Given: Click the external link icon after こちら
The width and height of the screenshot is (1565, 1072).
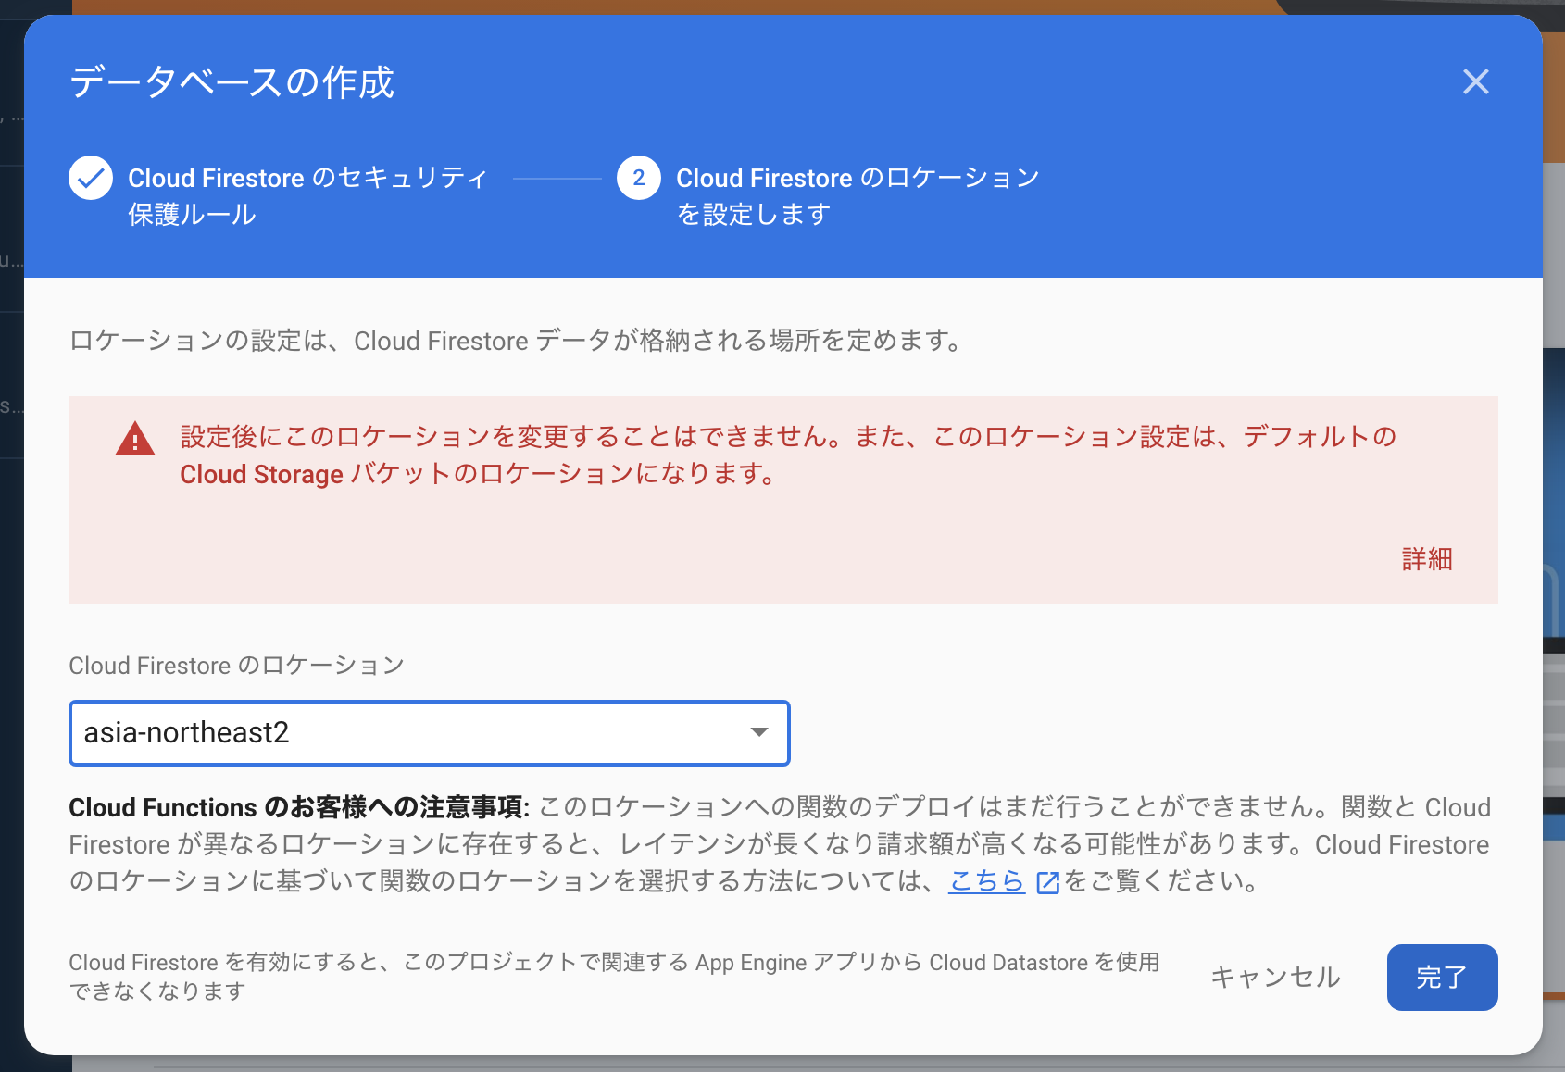Looking at the screenshot, I should [1047, 882].
